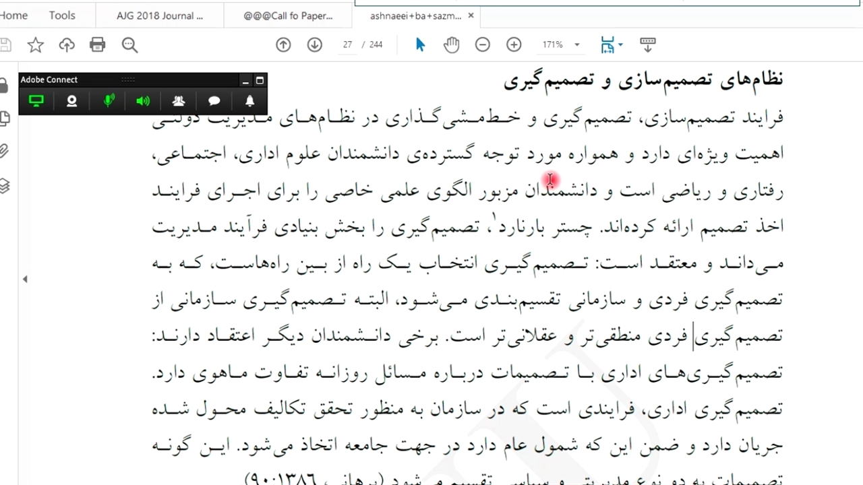Zoom in with the plus button
Image resolution: width=863 pixels, height=485 pixels.
tap(514, 44)
